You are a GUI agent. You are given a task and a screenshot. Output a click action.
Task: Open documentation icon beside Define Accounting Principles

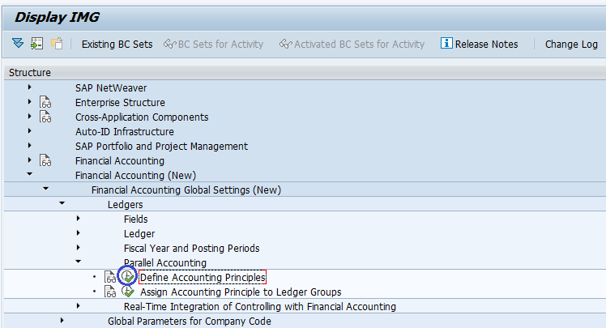(111, 277)
